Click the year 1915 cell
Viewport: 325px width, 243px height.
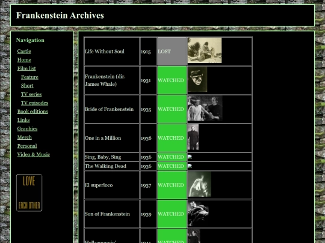click(149, 52)
